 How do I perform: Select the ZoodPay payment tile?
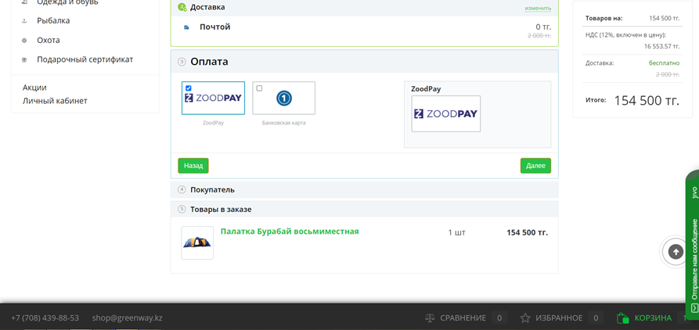[x=213, y=98]
